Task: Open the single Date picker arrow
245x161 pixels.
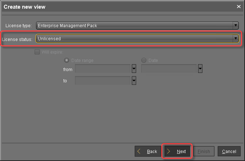Action: [x=200, y=69]
